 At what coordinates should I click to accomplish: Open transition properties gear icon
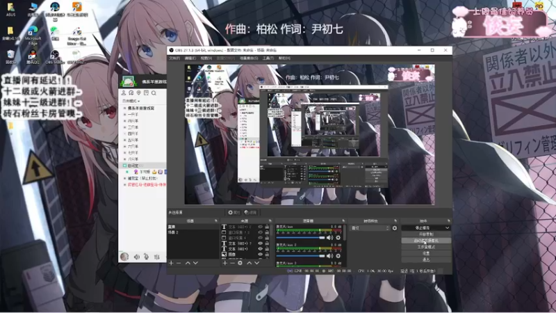[395, 228]
